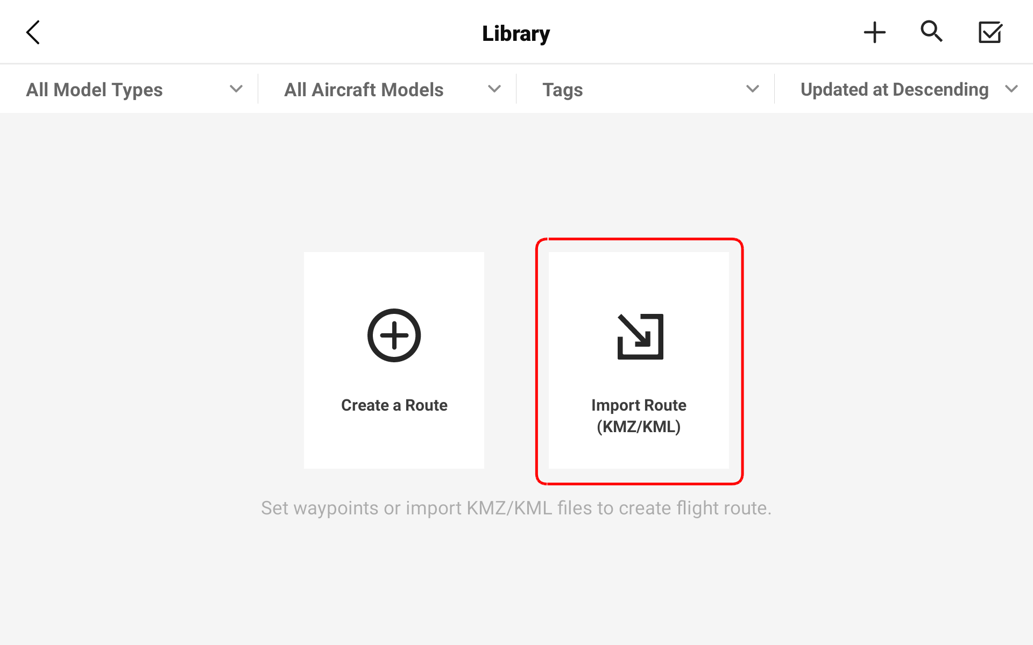Expand the chevron beside All Aircraft Models

tap(494, 89)
